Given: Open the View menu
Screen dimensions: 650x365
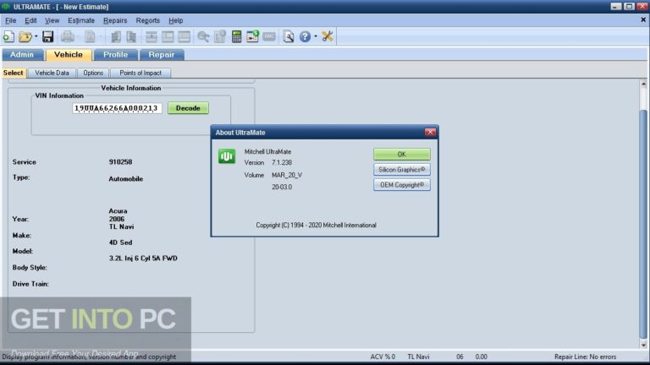Looking at the screenshot, I should [52, 20].
